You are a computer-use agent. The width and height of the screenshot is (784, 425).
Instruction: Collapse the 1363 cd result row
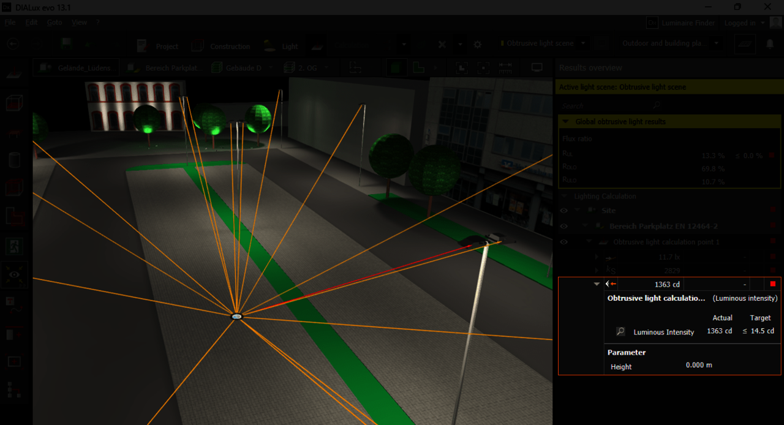tap(597, 284)
